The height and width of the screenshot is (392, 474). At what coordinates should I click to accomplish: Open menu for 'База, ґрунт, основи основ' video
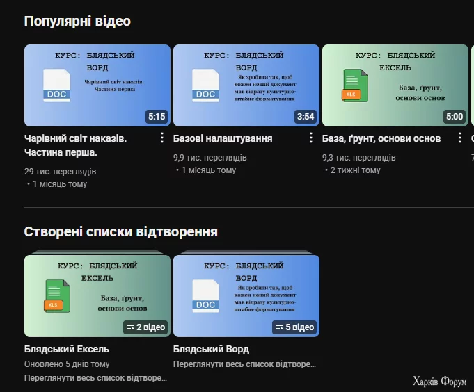pos(460,138)
